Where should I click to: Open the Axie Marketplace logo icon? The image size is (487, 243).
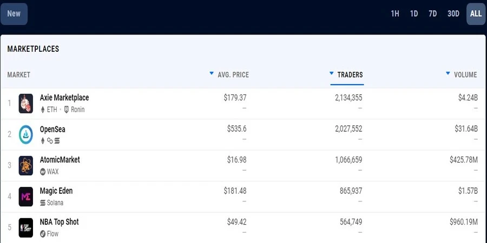(x=26, y=104)
